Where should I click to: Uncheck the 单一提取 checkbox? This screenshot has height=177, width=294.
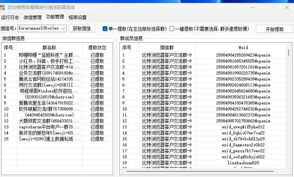pos(105,29)
